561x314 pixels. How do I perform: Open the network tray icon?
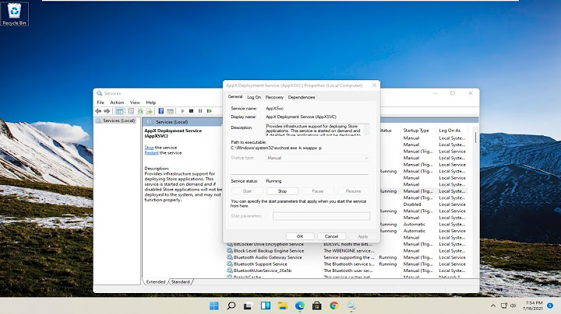(x=504, y=305)
